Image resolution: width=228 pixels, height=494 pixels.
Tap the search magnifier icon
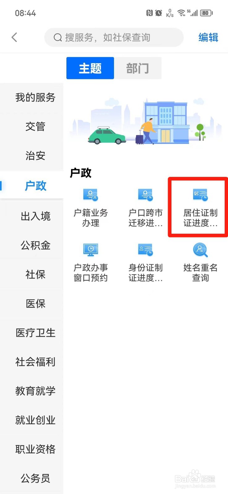tap(58, 38)
